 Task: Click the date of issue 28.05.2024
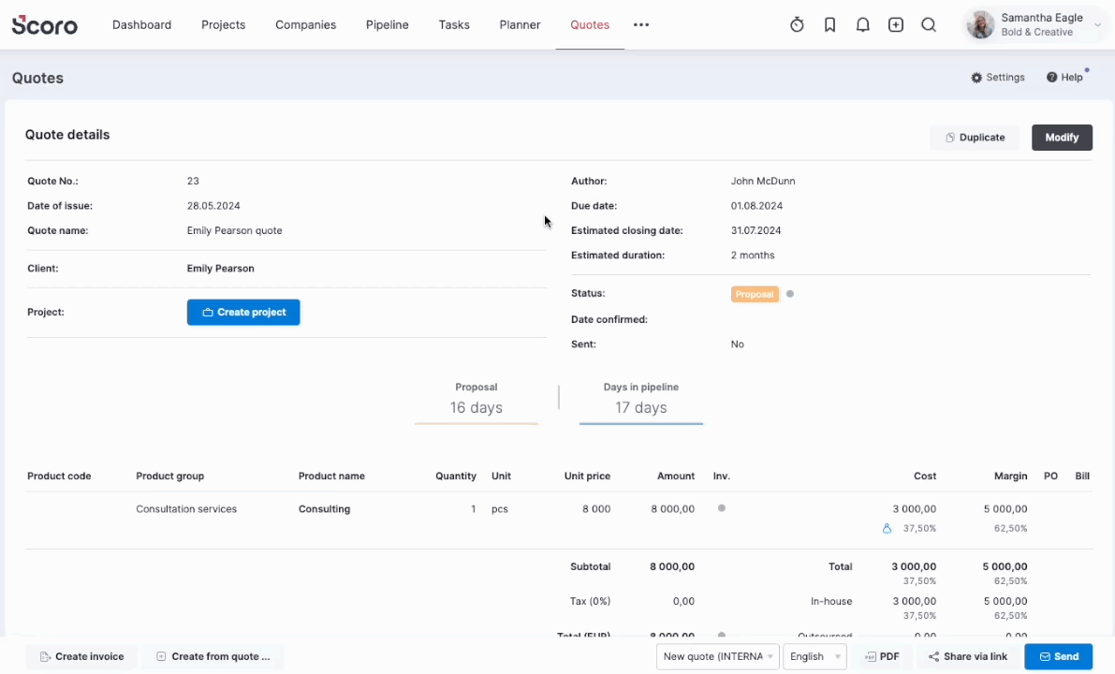[x=213, y=205]
